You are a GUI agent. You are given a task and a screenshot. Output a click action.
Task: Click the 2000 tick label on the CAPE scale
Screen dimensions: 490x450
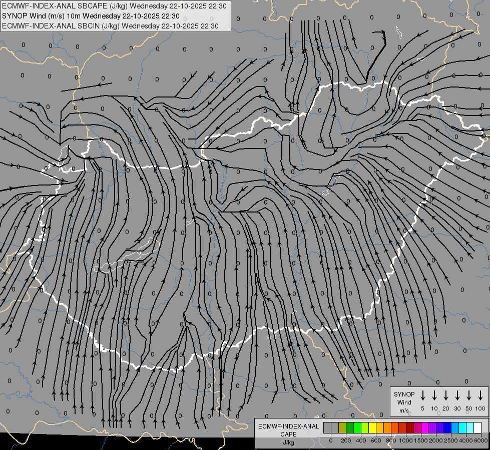point(436,440)
